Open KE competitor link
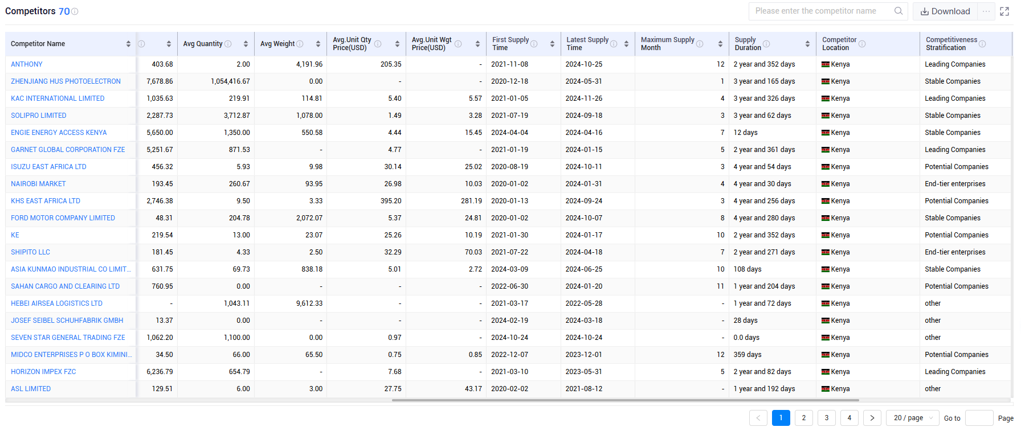 [x=15, y=235]
